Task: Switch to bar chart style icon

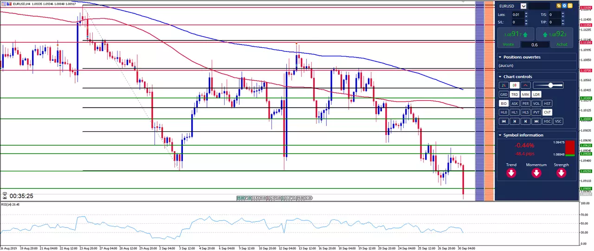Action: [x=504, y=85]
